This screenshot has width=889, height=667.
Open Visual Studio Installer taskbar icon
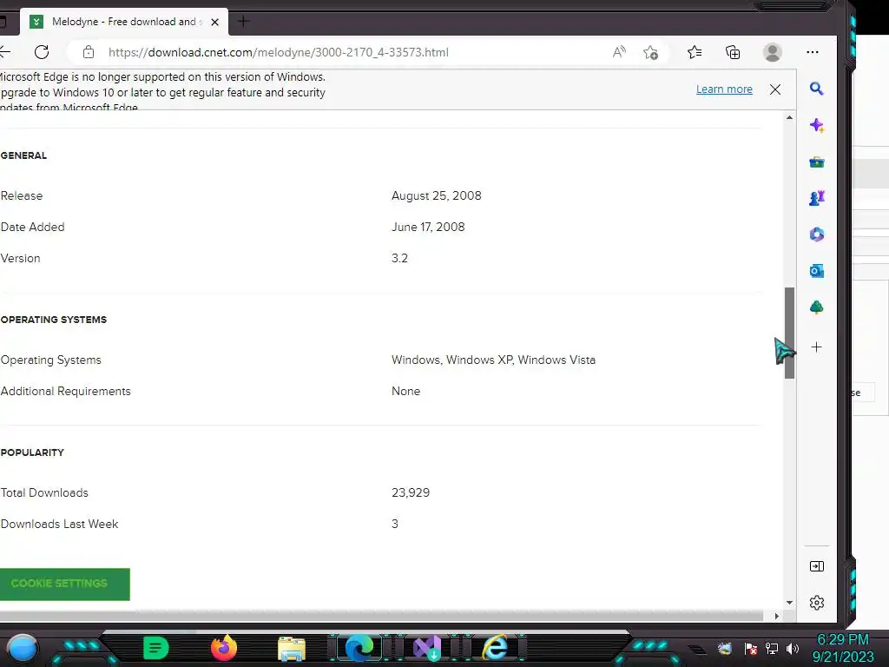[427, 648]
